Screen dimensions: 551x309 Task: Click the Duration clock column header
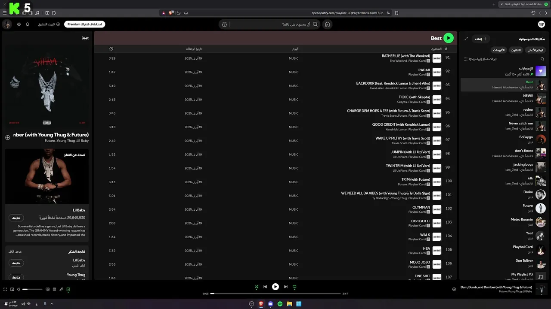pyautogui.click(x=111, y=49)
